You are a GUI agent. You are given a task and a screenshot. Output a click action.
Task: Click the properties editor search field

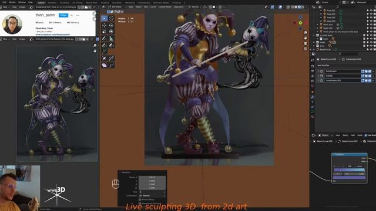(x=348, y=54)
